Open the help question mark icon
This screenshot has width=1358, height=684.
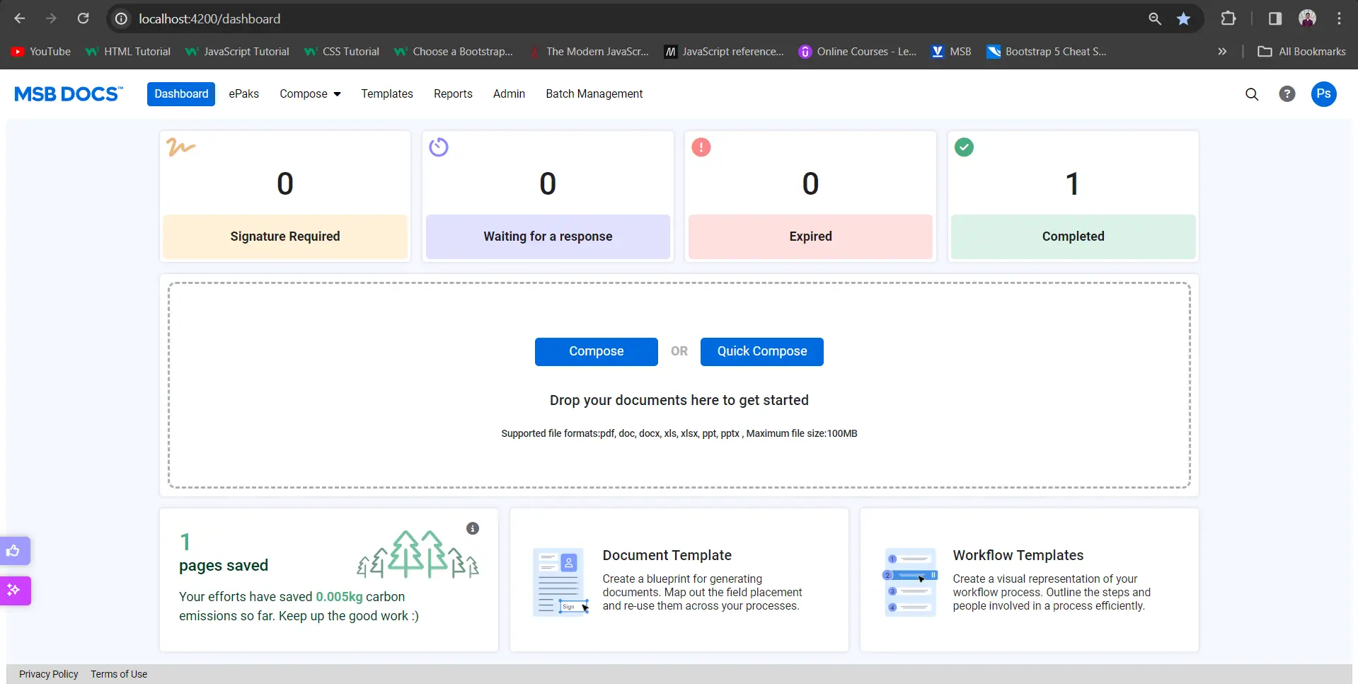click(x=1287, y=94)
